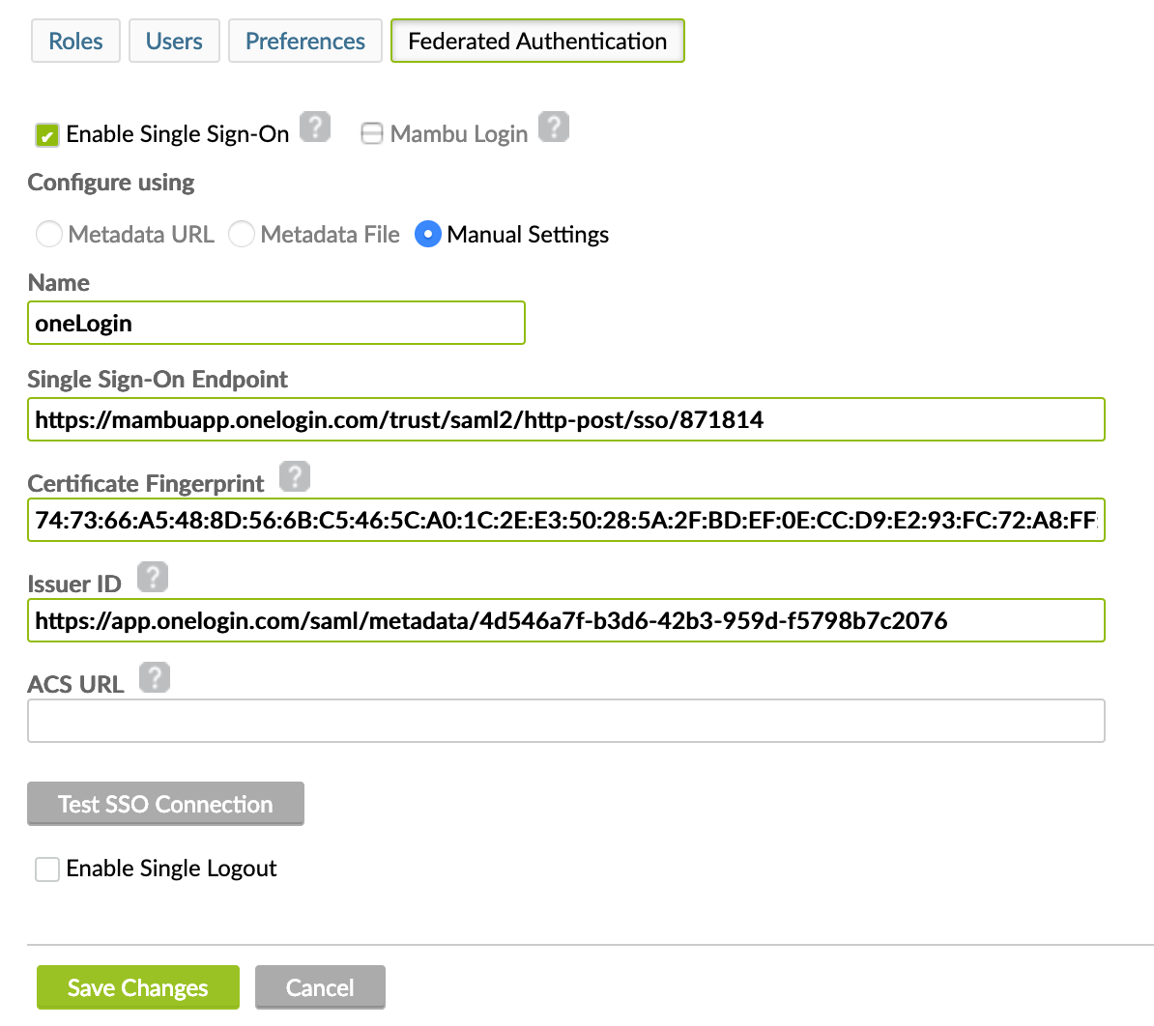Screen dimensions: 1154x1026
Task: Open help for Certificate Fingerprint
Action: (x=294, y=476)
